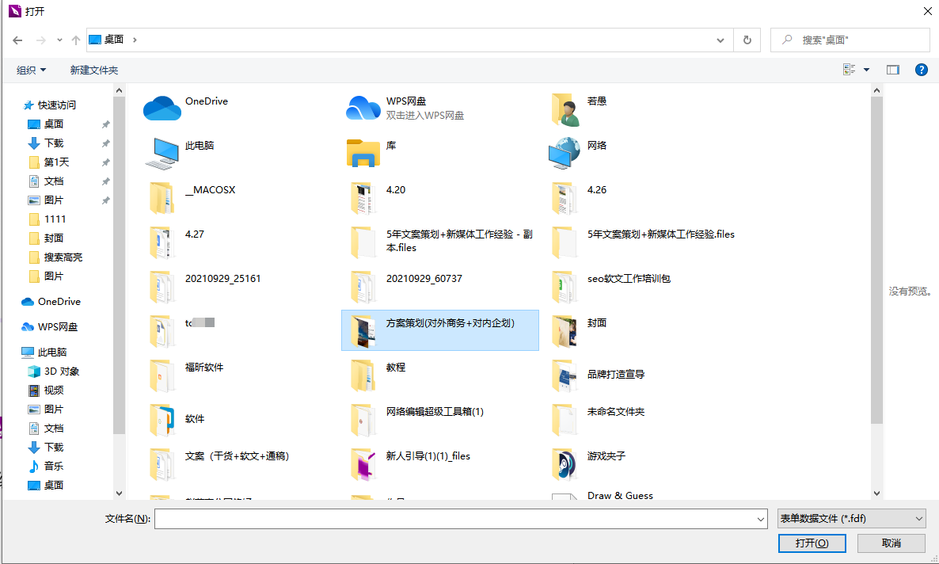This screenshot has height=564, width=939.
Task: Open help via the blue question mark icon
Action: 921,70
